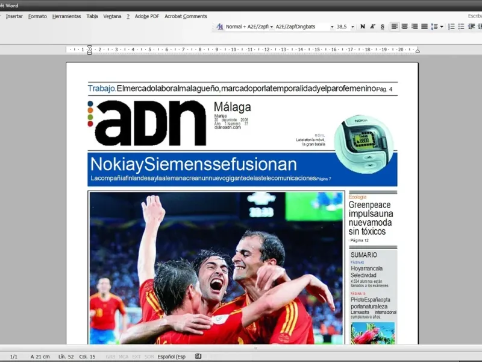
Task: Open the Acrobat Comments menu
Action: pyautogui.click(x=186, y=16)
